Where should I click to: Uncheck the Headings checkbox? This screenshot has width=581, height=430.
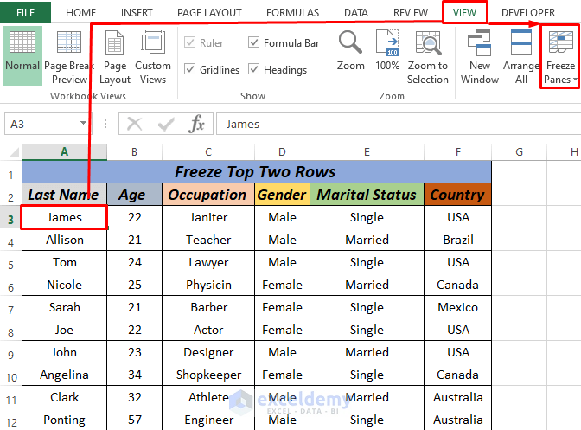(253, 69)
